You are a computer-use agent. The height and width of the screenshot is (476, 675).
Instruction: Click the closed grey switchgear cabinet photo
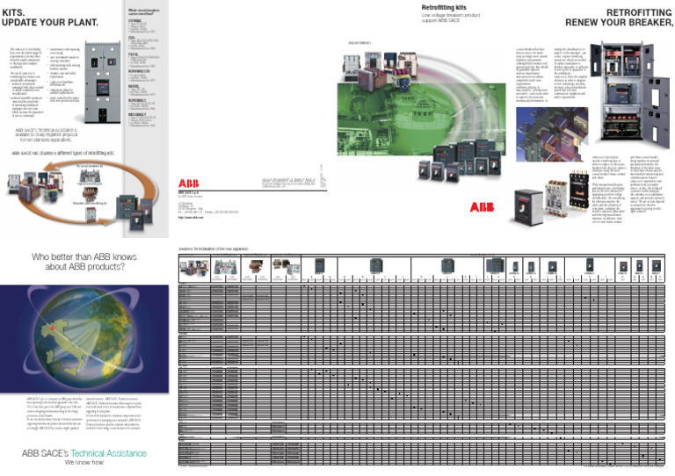click(103, 83)
